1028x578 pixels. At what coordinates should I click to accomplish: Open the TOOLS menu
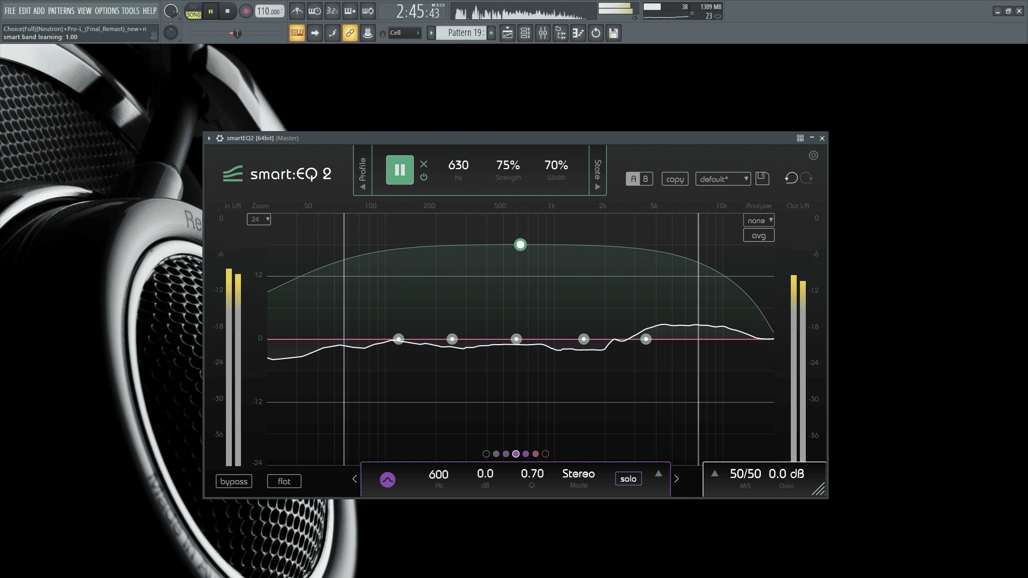pyautogui.click(x=131, y=11)
